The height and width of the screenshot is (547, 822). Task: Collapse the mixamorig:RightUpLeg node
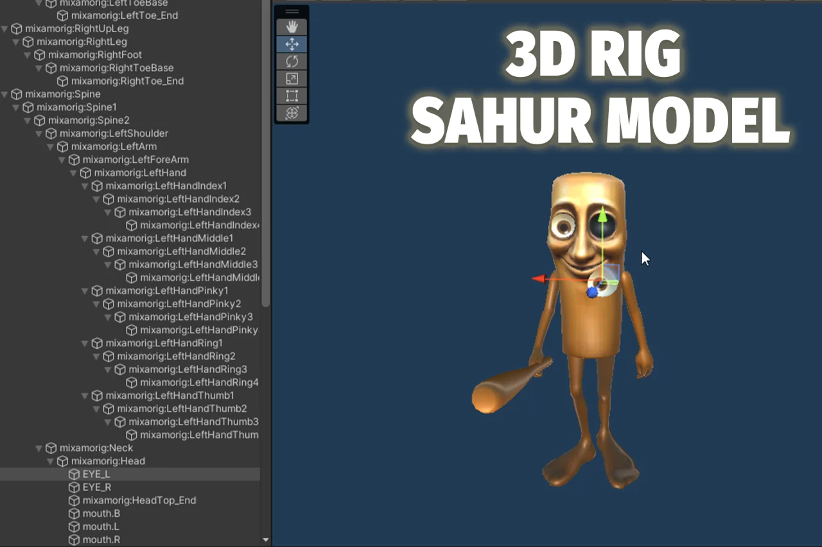5,29
